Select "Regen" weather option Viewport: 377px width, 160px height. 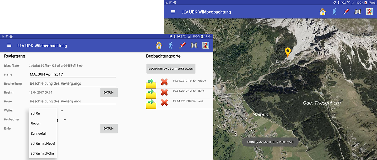tap(43, 123)
